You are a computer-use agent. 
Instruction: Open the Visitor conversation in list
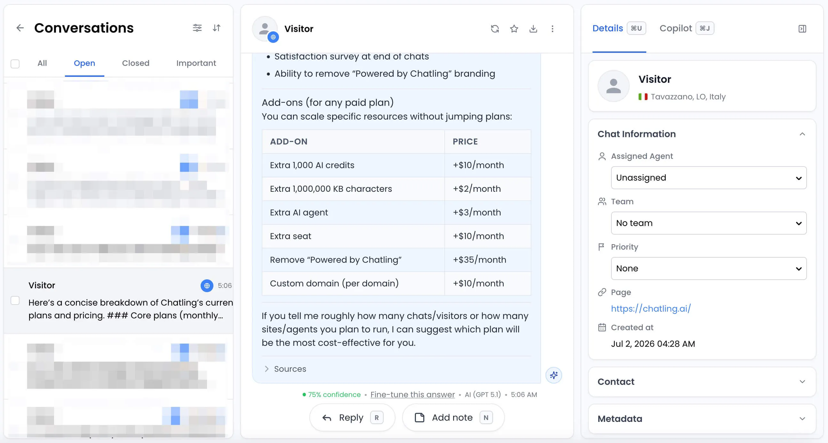tap(118, 300)
